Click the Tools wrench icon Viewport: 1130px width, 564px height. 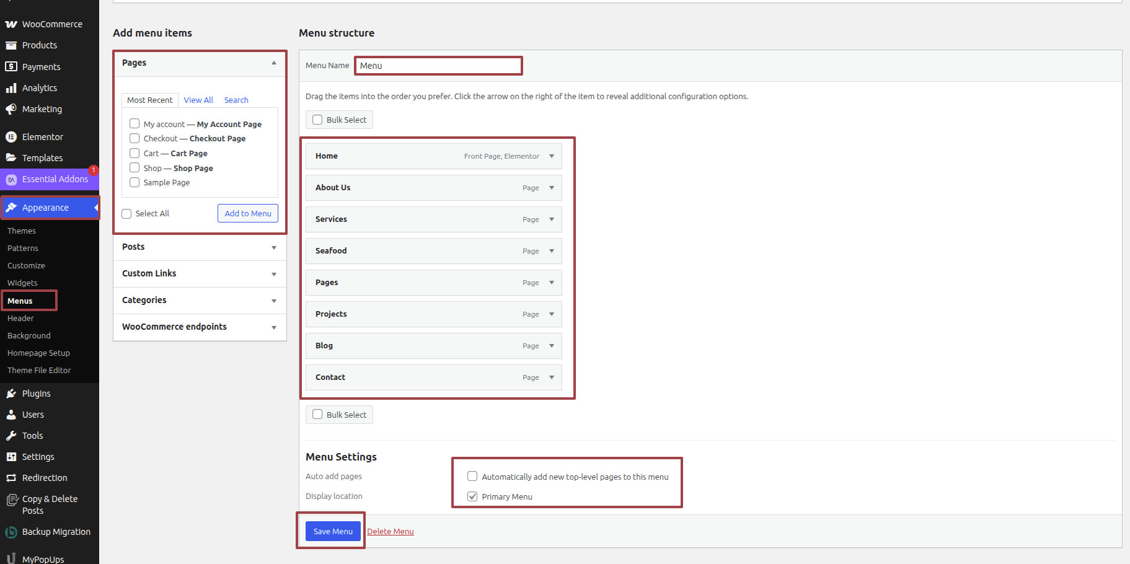[x=11, y=436]
